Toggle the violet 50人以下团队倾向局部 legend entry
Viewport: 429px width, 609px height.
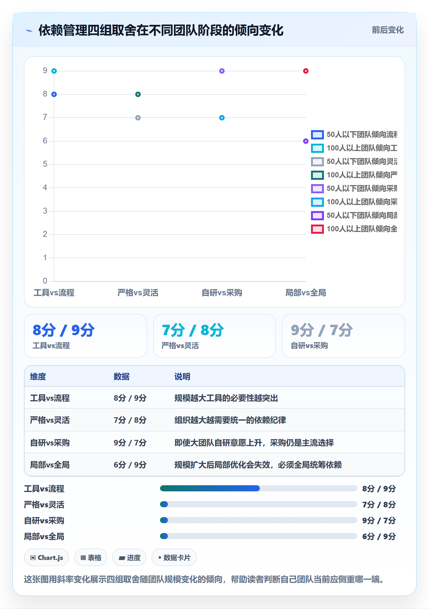(x=354, y=215)
